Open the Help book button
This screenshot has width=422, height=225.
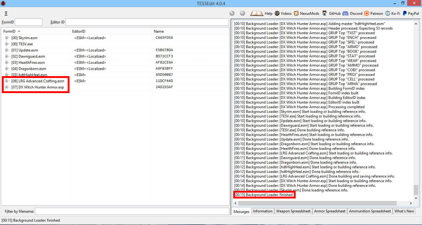[261, 13]
